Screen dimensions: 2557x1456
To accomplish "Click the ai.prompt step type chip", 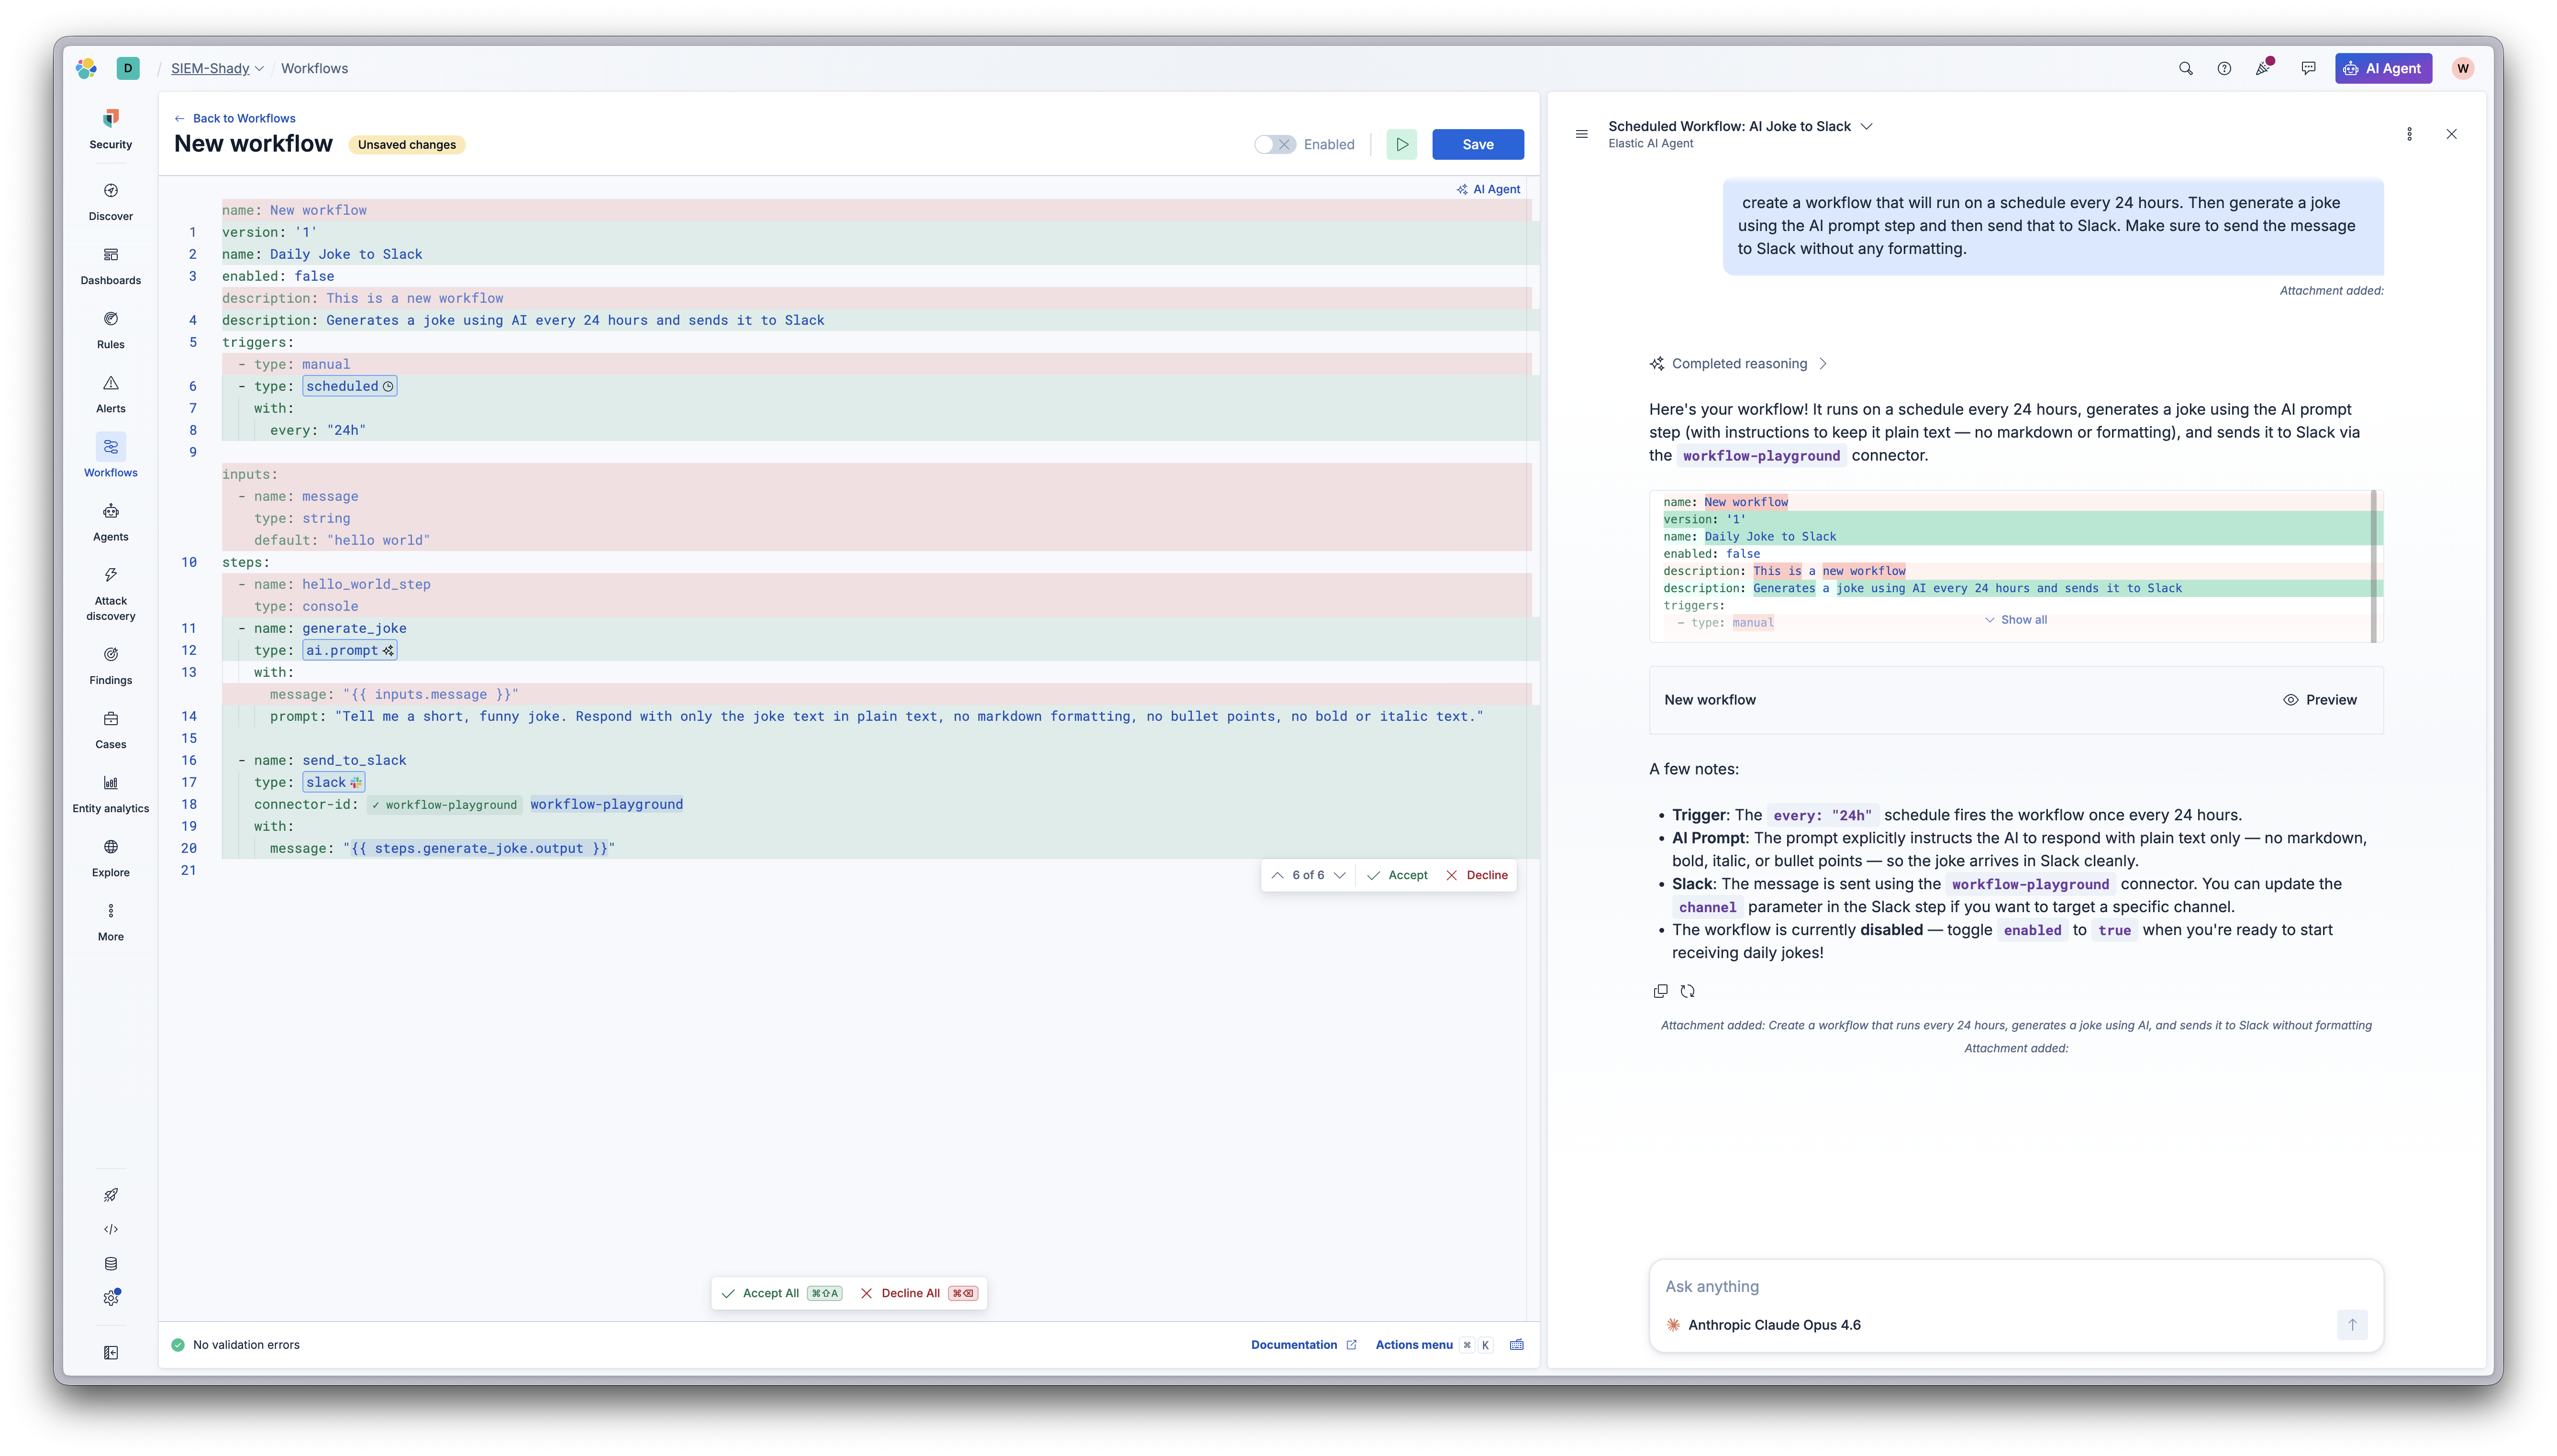I will pyautogui.click(x=349, y=650).
